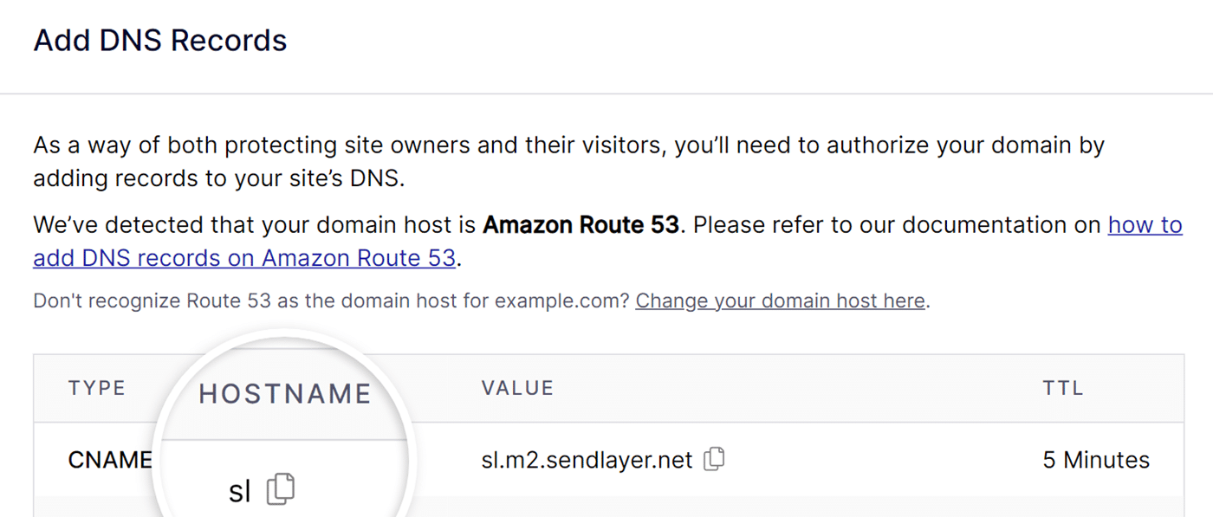This screenshot has width=1213, height=517.
Task: Select the CNAME record type cell
Action: [109, 459]
